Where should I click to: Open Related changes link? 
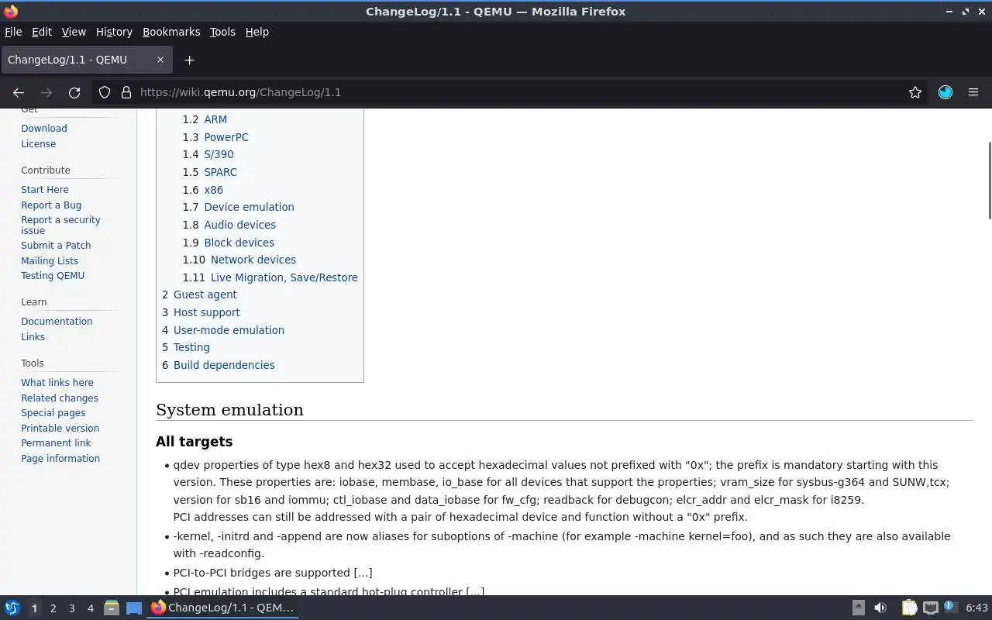(60, 398)
